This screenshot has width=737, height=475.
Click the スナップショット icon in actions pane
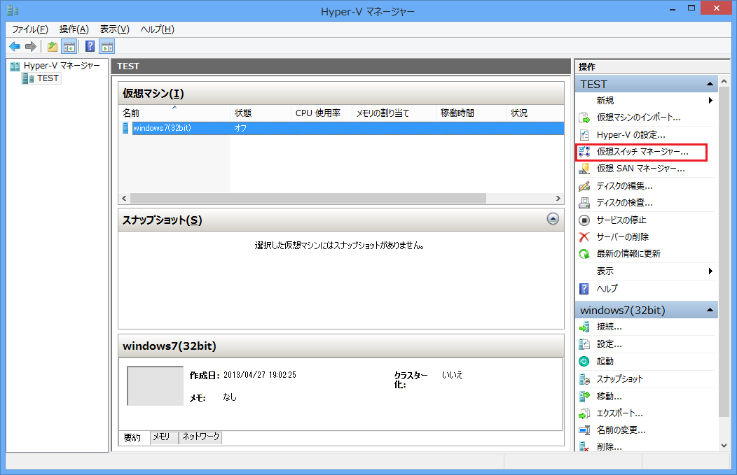tap(584, 378)
